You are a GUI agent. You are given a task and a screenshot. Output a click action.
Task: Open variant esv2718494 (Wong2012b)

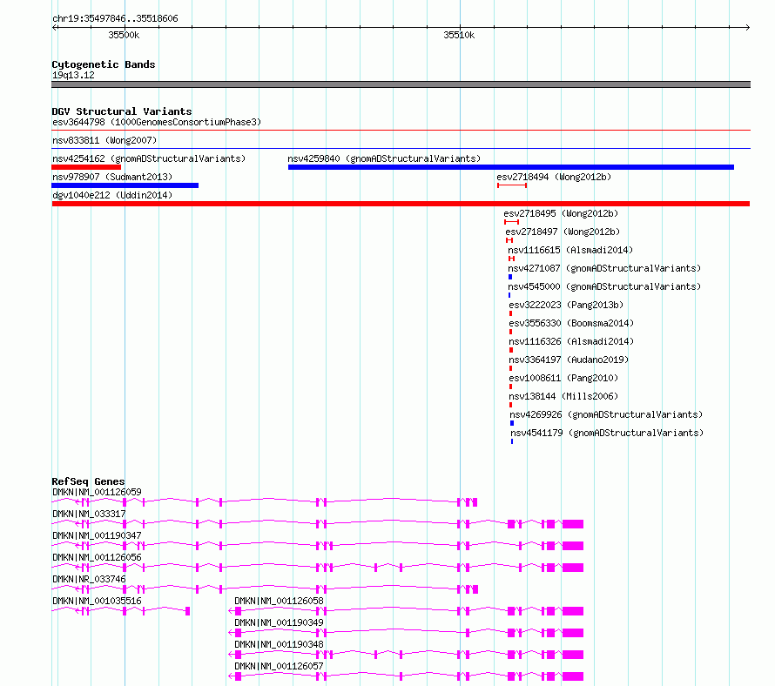tap(554, 177)
